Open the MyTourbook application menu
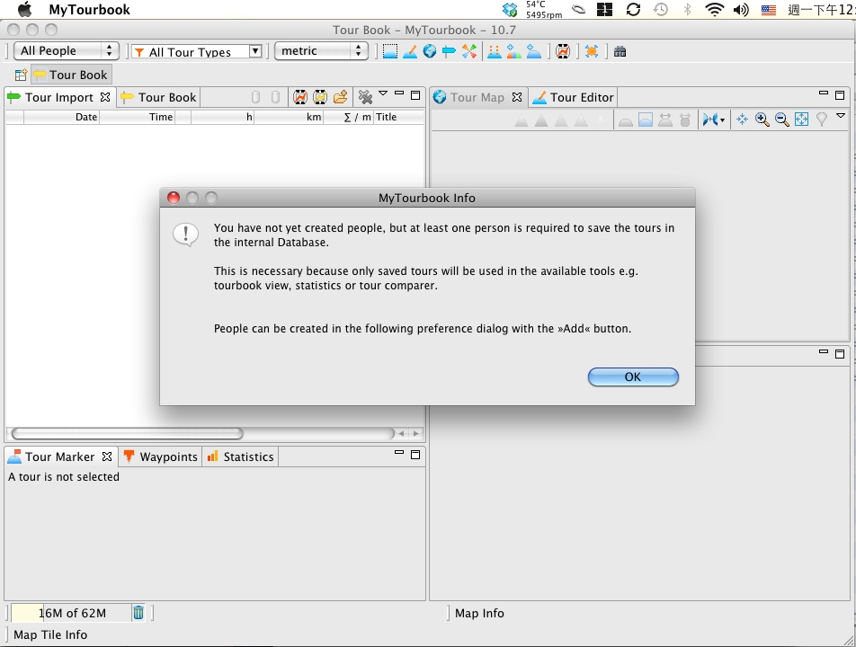 [x=90, y=9]
